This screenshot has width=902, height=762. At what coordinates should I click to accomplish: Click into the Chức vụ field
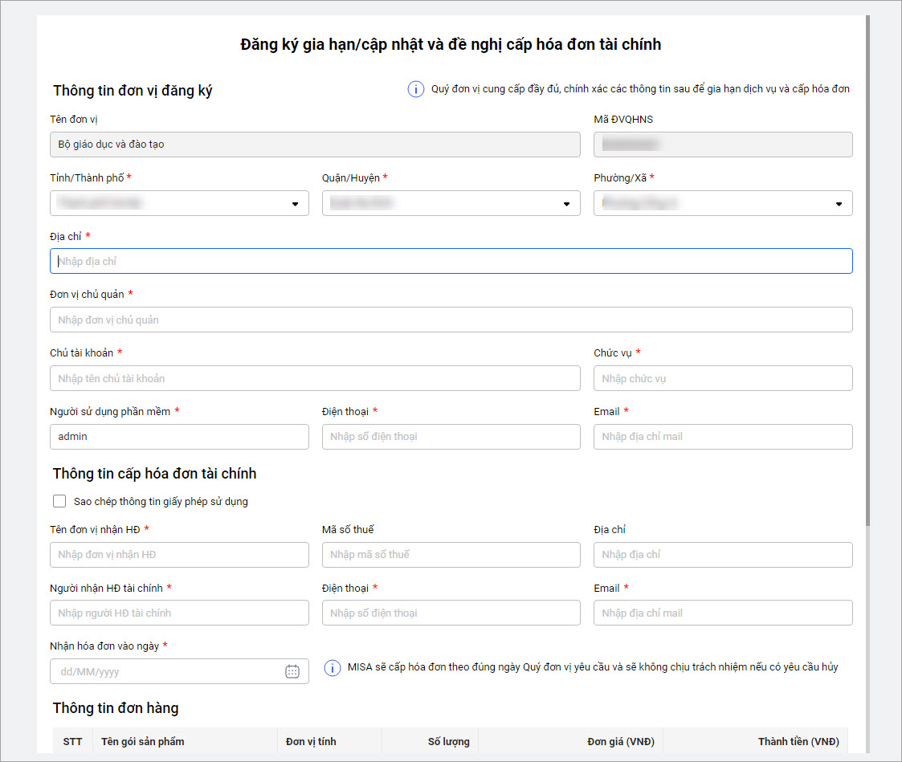[723, 379]
